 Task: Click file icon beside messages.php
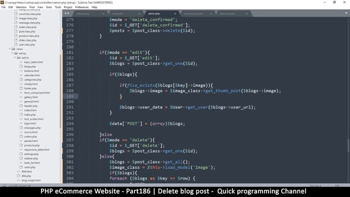point(21,128)
